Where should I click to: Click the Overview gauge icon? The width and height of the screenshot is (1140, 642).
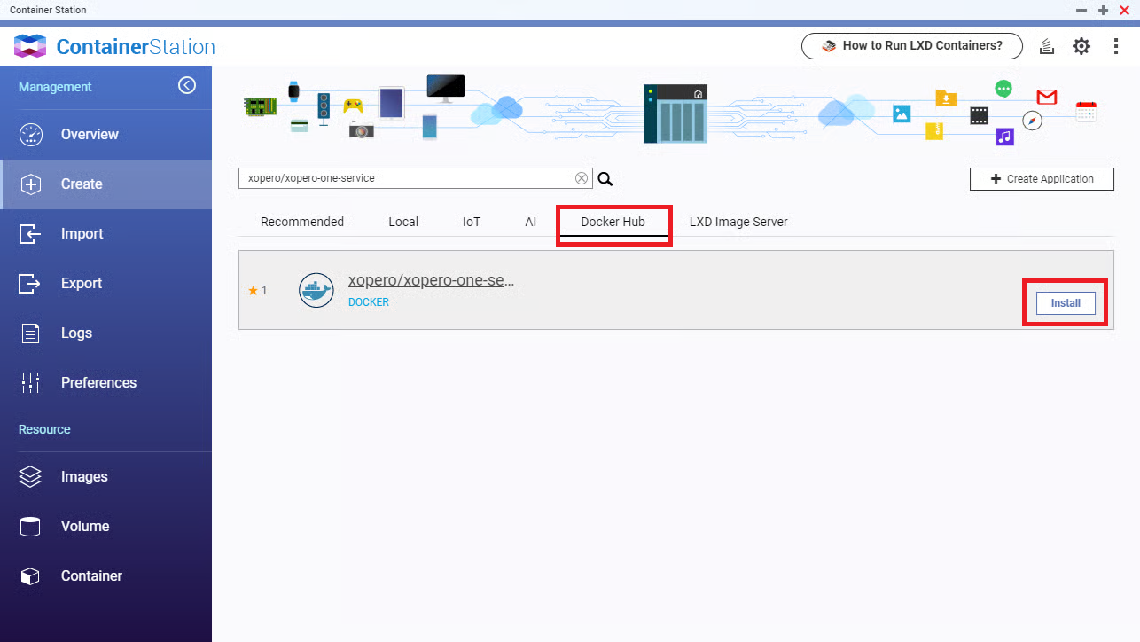pyautogui.click(x=30, y=135)
